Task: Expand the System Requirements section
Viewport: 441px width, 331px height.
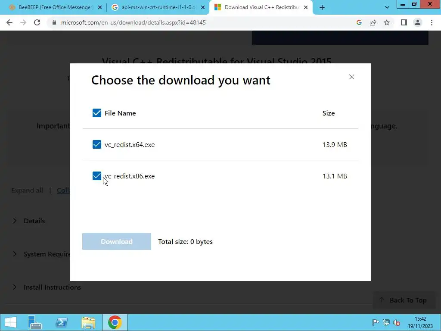Action: point(42,254)
